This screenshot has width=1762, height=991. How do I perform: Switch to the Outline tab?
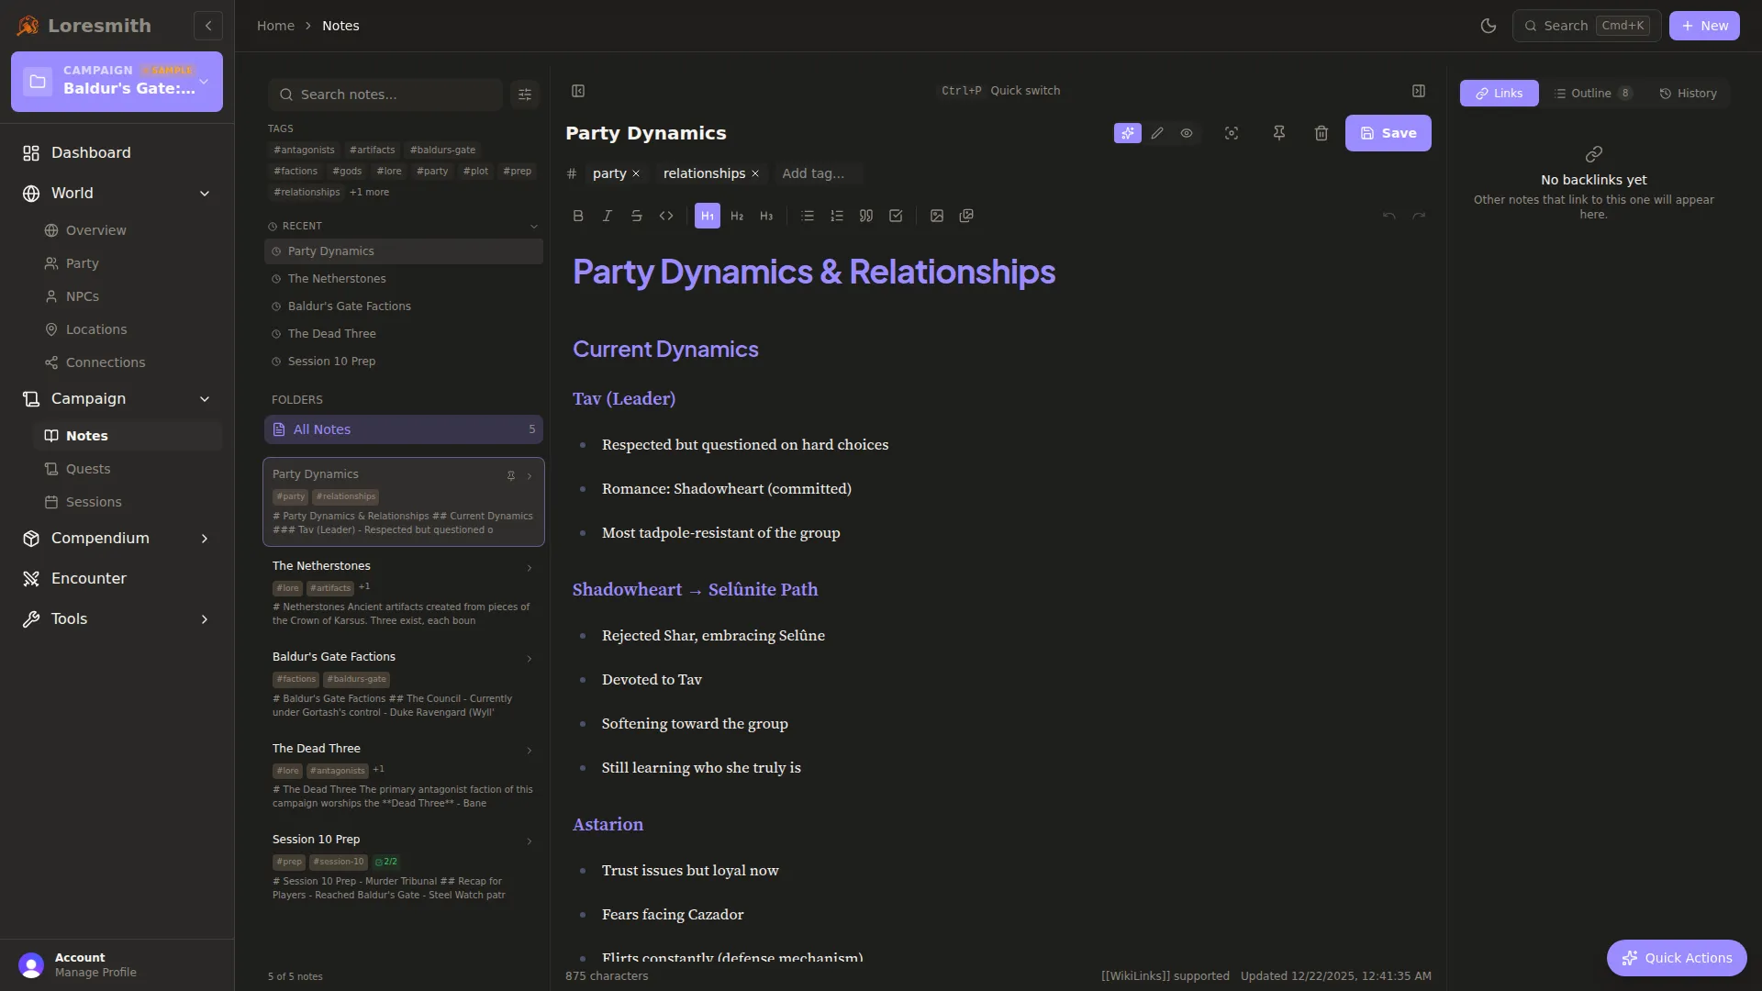1592,94
